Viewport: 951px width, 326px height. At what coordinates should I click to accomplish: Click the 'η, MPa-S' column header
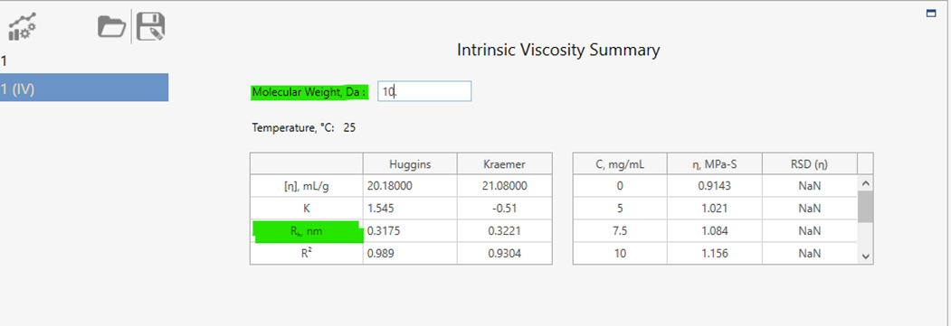(715, 164)
